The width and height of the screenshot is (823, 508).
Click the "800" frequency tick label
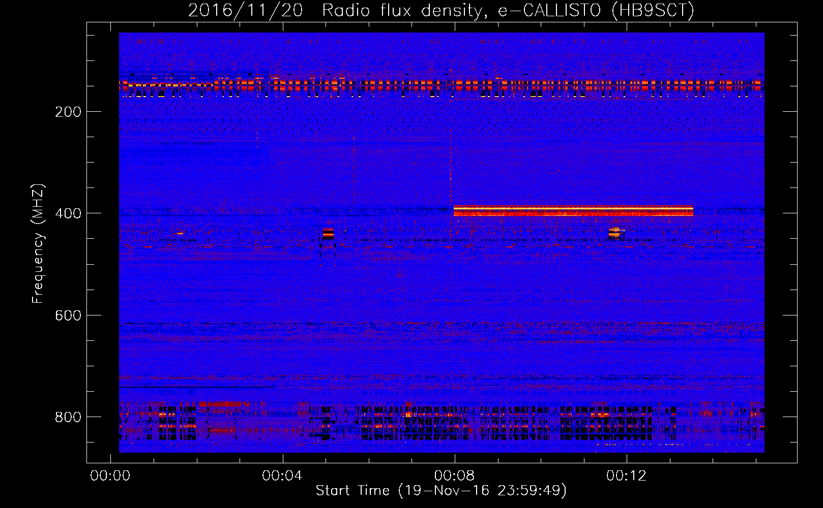pyautogui.click(x=68, y=417)
